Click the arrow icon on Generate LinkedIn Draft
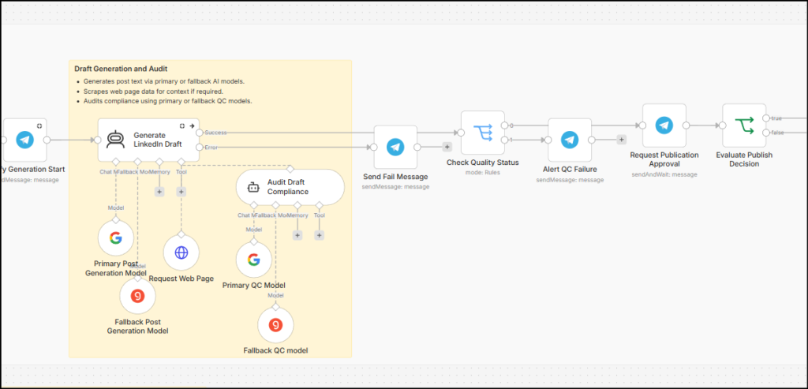 pyautogui.click(x=192, y=125)
